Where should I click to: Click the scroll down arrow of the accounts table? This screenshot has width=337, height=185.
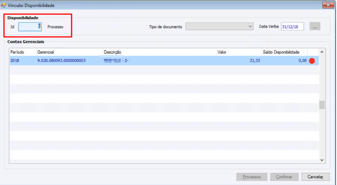[x=322, y=160]
